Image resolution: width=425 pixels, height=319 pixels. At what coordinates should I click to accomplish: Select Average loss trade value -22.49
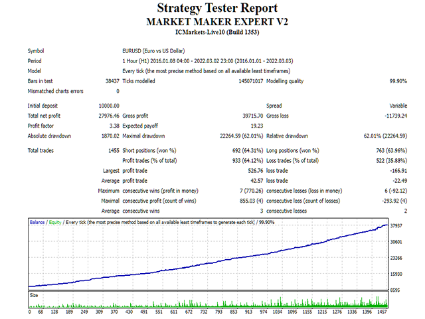click(x=400, y=181)
